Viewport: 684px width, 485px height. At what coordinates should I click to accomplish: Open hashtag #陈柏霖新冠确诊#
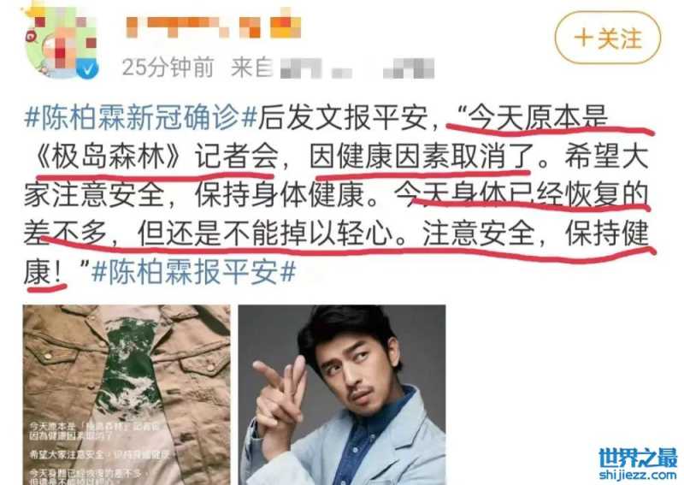click(140, 117)
